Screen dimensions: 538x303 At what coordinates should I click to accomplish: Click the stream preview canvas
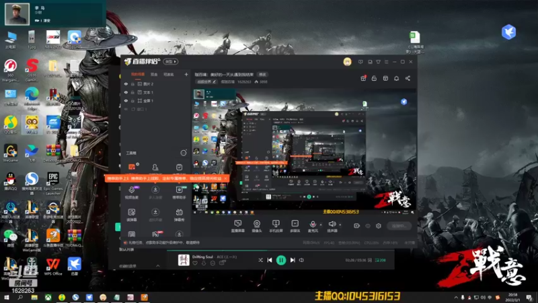304,151
